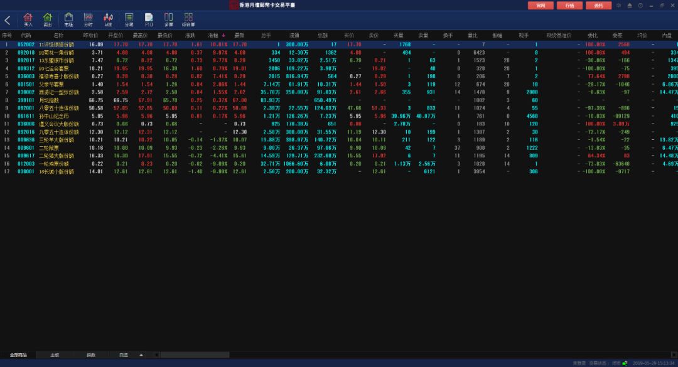The width and height of the screenshot is (678, 367).
Task: Open the 分笔 tick list icon
Action: click(x=129, y=19)
